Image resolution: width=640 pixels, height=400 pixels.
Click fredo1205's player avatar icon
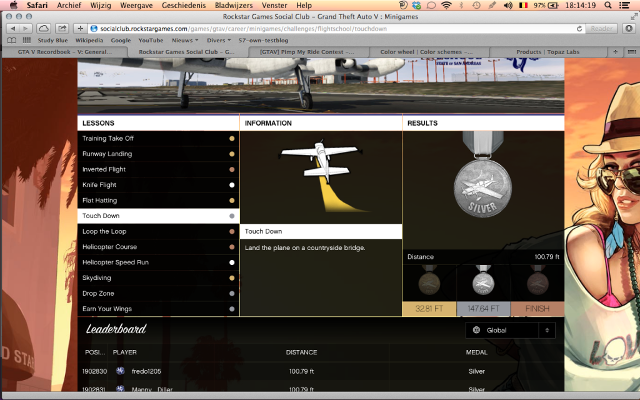[120, 371]
